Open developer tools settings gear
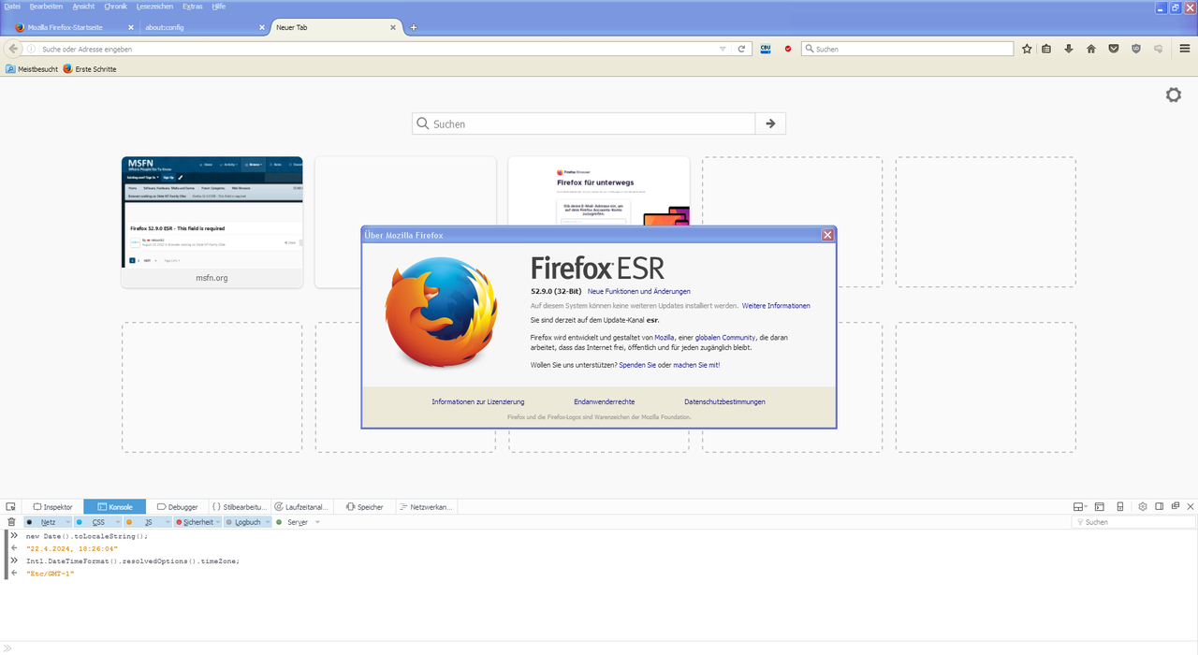The height and width of the screenshot is (655, 1198). [1143, 506]
